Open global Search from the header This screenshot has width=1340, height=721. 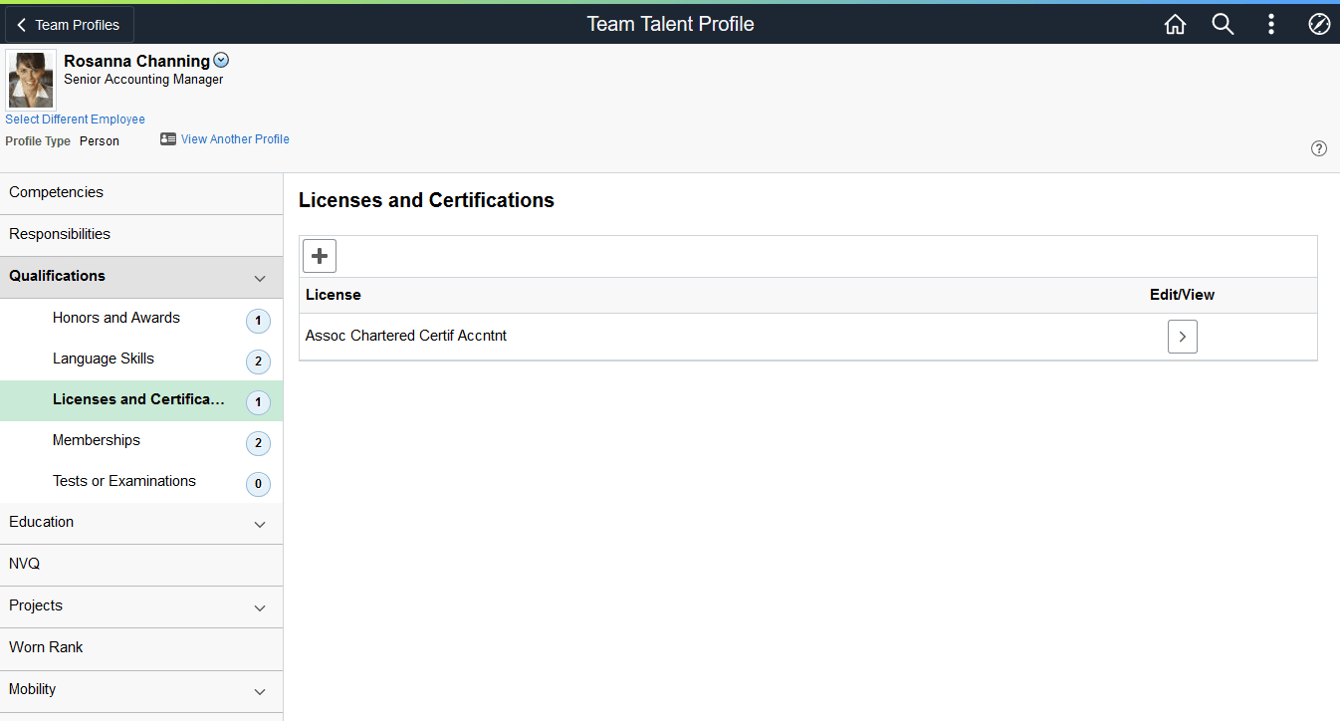1223,24
